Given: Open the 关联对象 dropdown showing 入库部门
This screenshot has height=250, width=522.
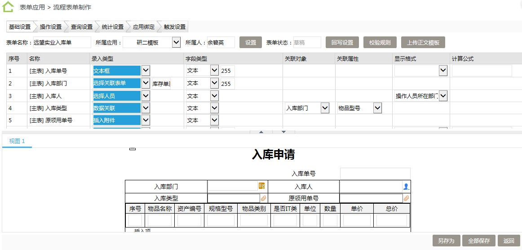Looking at the screenshot, I should click(325, 108).
